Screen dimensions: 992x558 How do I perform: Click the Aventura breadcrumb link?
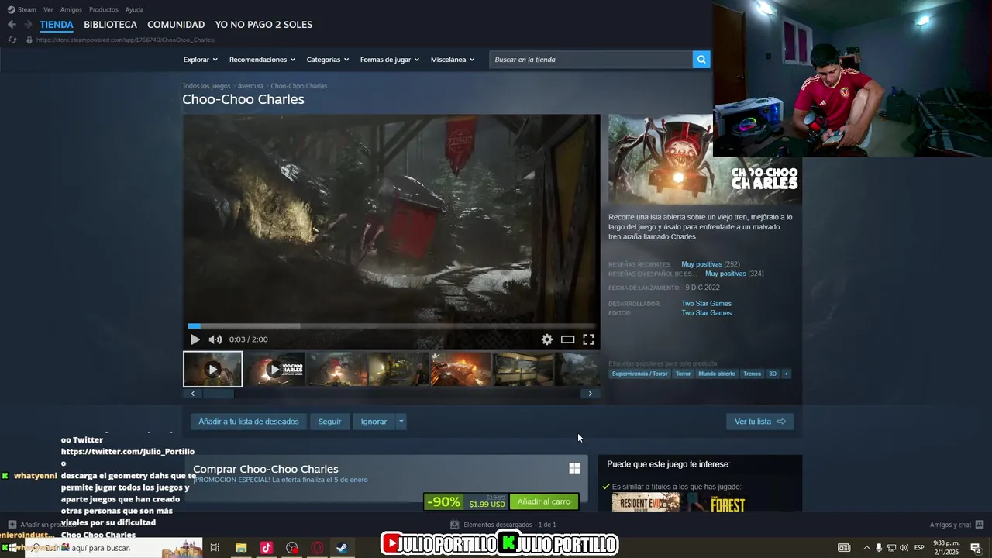pos(250,86)
